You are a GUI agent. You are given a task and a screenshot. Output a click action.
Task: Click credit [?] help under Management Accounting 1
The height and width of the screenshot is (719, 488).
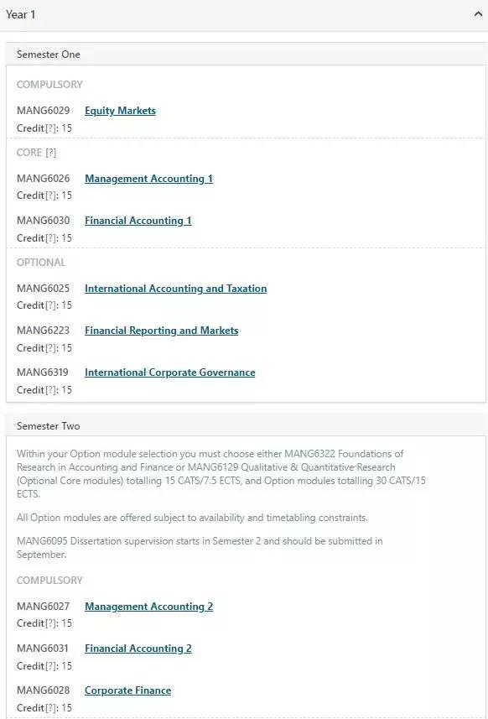[50, 195]
